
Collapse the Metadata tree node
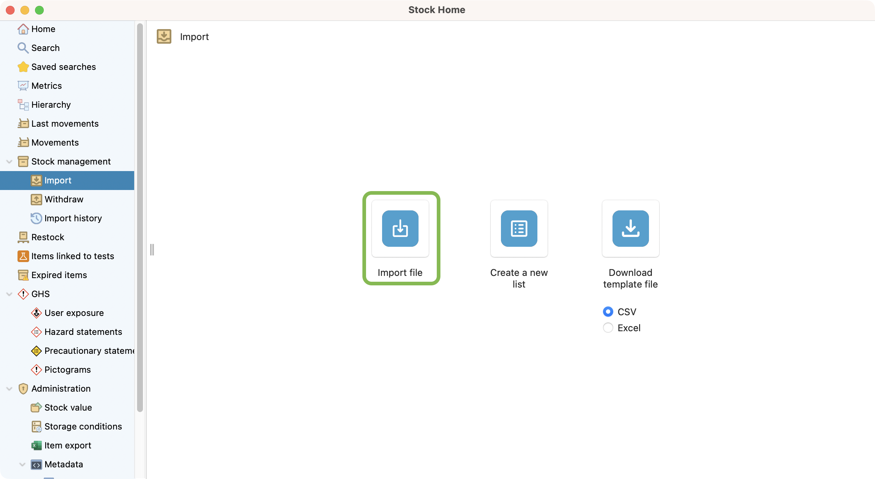tap(23, 464)
